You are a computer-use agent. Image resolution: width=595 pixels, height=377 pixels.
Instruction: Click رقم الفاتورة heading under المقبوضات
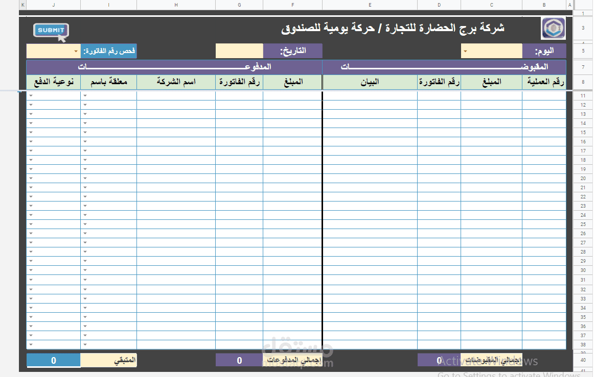point(439,82)
